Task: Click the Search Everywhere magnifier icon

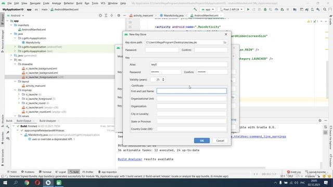Action: [x=325, y=9]
